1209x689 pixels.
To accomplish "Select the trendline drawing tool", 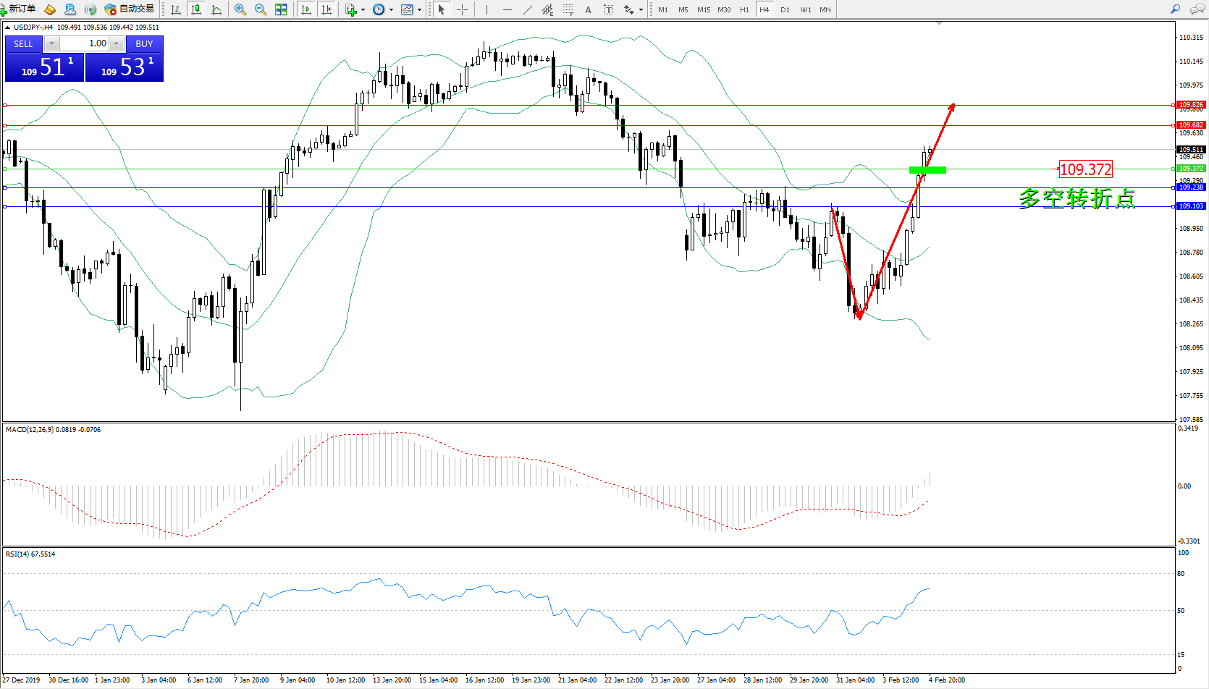I will 528,9.
